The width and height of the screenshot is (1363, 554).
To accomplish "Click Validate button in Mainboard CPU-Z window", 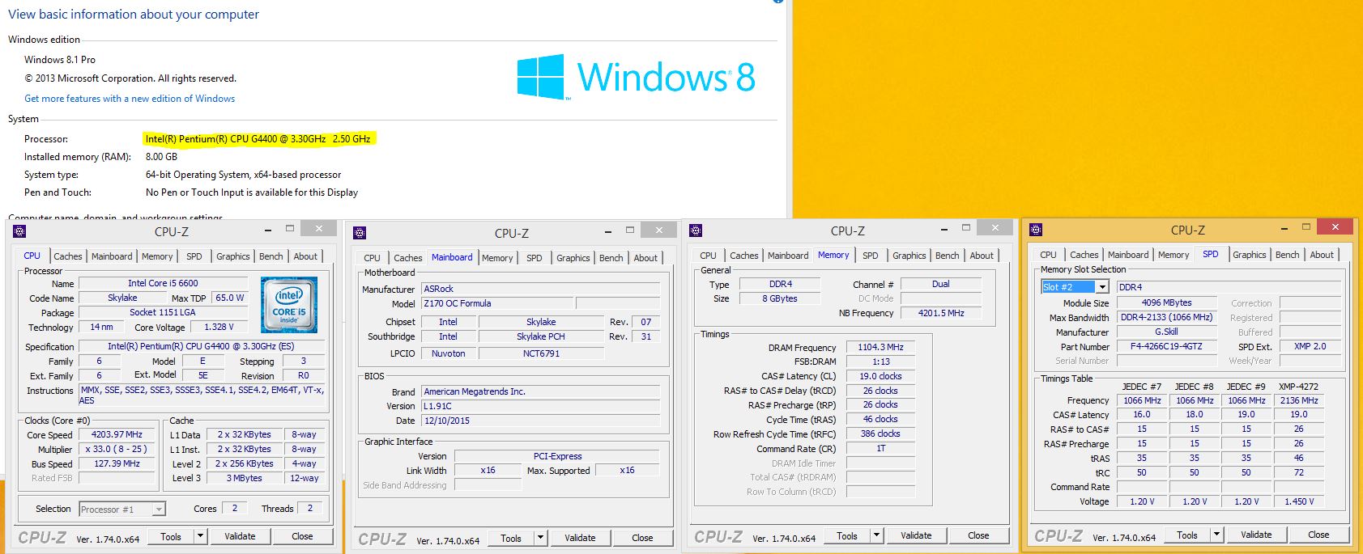I will 580,538.
